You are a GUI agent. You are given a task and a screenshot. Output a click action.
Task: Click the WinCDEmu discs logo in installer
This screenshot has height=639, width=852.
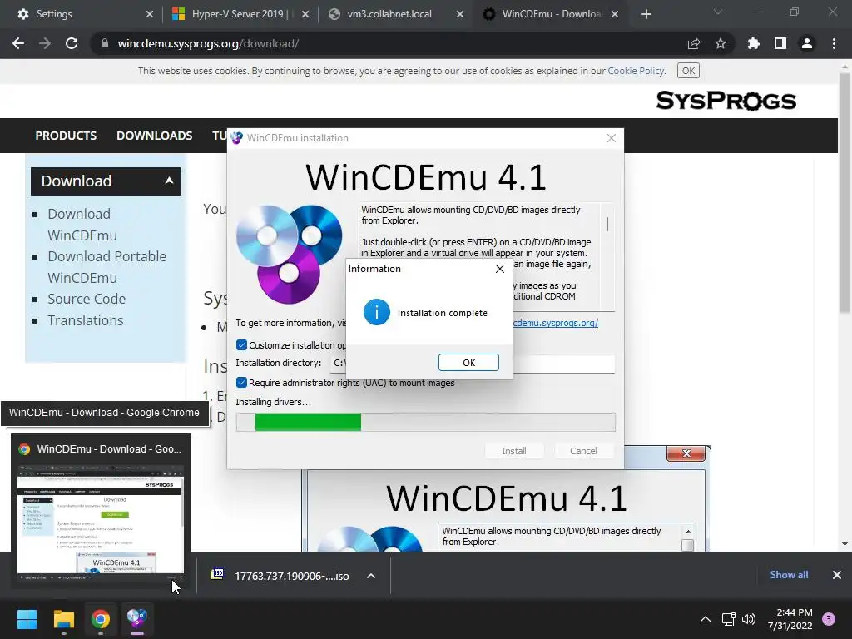(289, 254)
